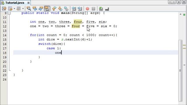Click 'nextInt' on line 15
187x105 pixels.
[72, 39]
